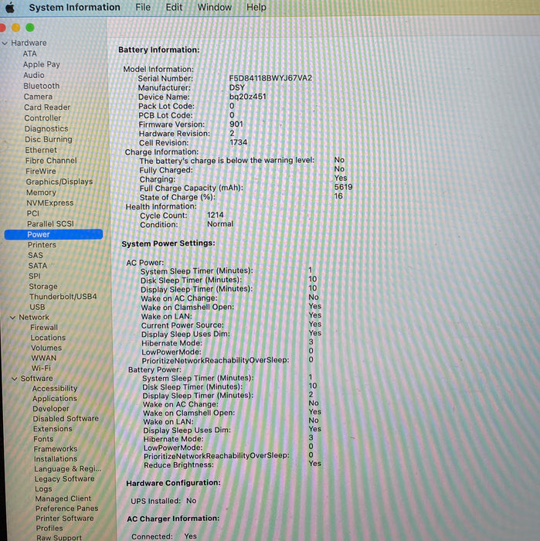Select NVMExpress in the sidebar
The height and width of the screenshot is (541, 540).
[50, 202]
